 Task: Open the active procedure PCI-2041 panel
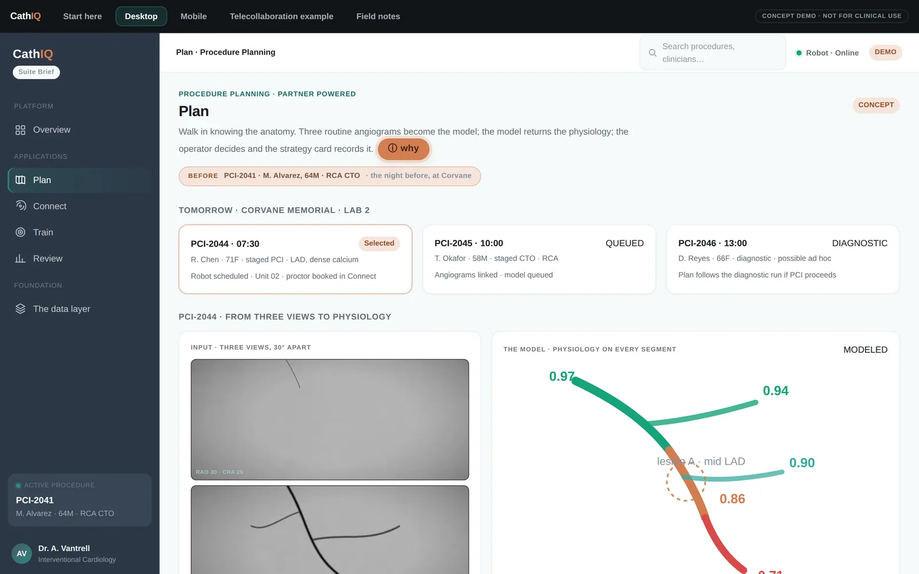[80, 500]
